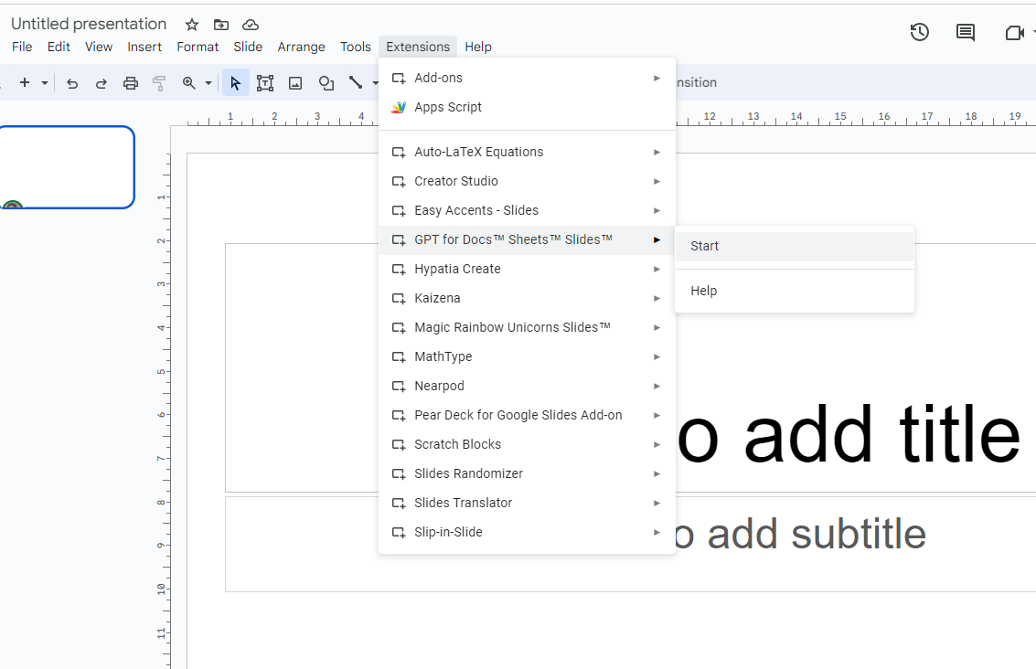Viewport: 1036px width, 669px height.
Task: Expand Magic Rainbow Unicorns Slides submenu
Action: pos(527,327)
